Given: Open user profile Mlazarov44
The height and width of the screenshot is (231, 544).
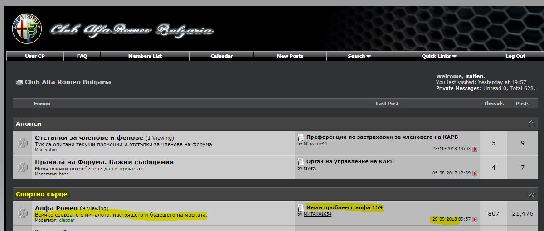Looking at the screenshot, I should pyautogui.click(x=315, y=144).
